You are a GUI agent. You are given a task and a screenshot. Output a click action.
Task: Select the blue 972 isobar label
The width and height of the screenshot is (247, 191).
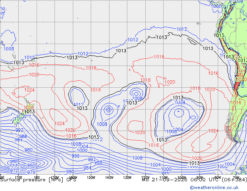tap(14, 170)
